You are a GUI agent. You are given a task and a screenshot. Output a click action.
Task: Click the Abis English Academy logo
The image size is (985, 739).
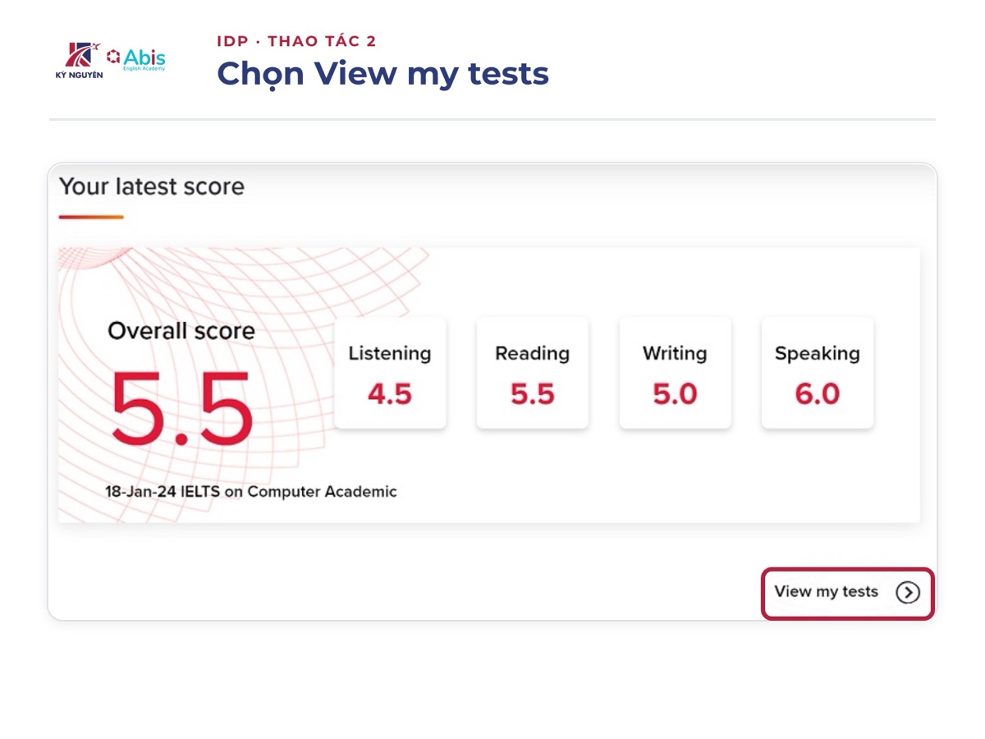tap(136, 59)
